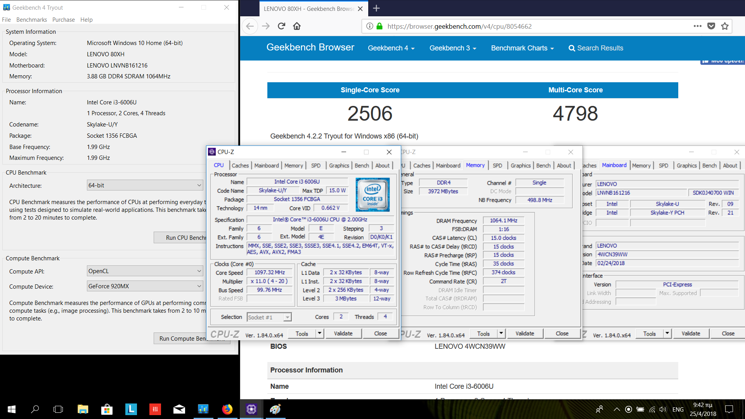Show hidden system tray icons
The image size is (745, 419).
click(x=617, y=409)
